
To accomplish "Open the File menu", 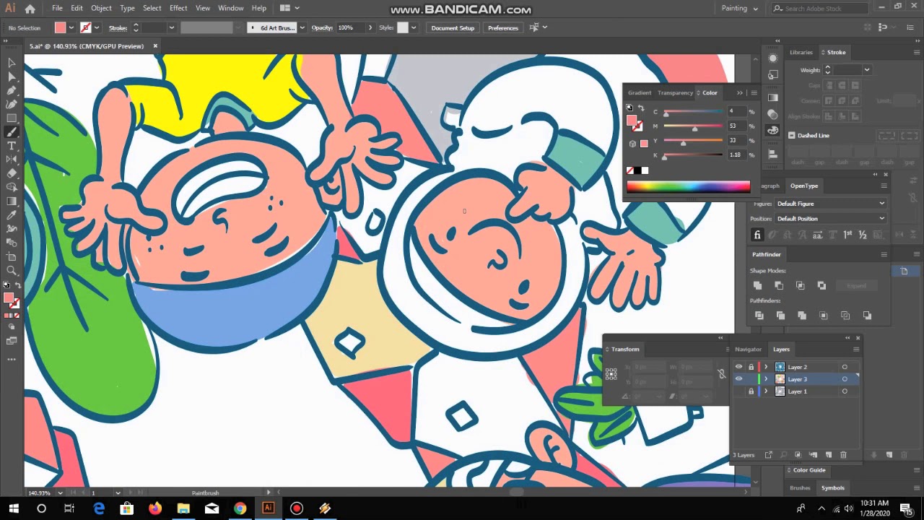I will [57, 8].
